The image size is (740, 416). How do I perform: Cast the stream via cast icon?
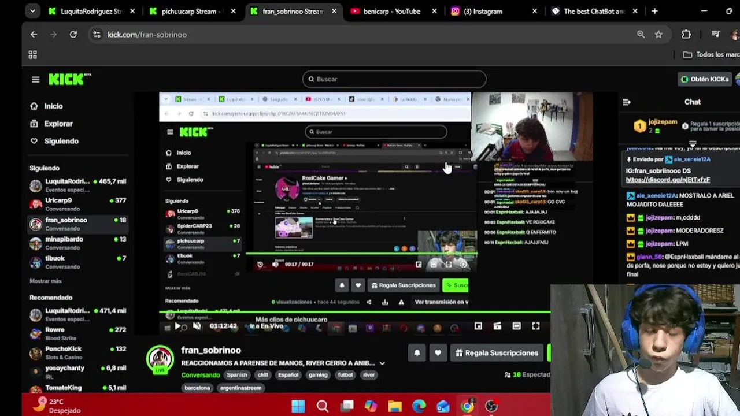[x=497, y=326]
